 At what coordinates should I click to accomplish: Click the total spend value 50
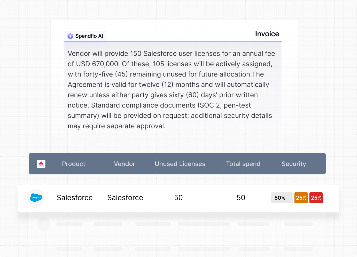click(241, 198)
